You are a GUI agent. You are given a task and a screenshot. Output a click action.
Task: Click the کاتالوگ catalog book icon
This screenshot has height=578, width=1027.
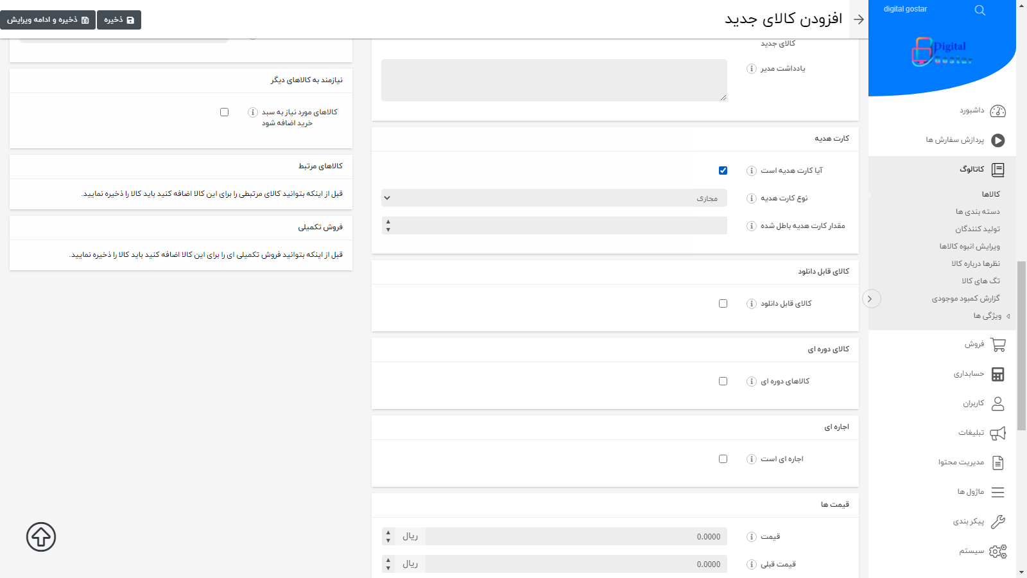coord(997,170)
